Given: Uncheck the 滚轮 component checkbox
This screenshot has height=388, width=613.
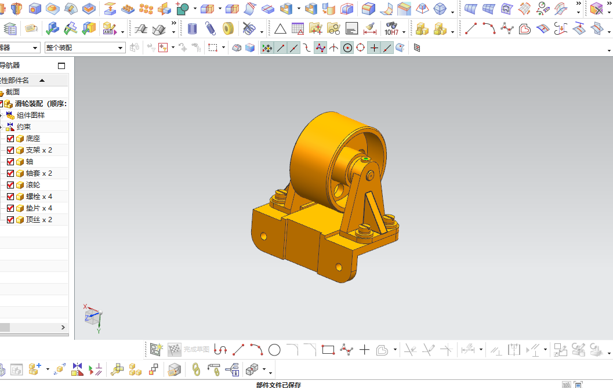Looking at the screenshot, I should click(10, 185).
